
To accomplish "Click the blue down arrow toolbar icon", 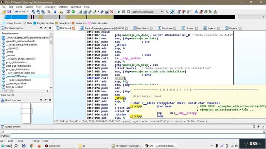I will tap(55, 12).
